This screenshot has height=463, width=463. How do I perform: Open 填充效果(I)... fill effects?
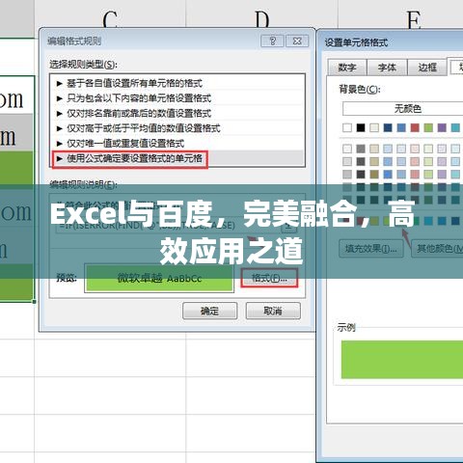coord(371,249)
